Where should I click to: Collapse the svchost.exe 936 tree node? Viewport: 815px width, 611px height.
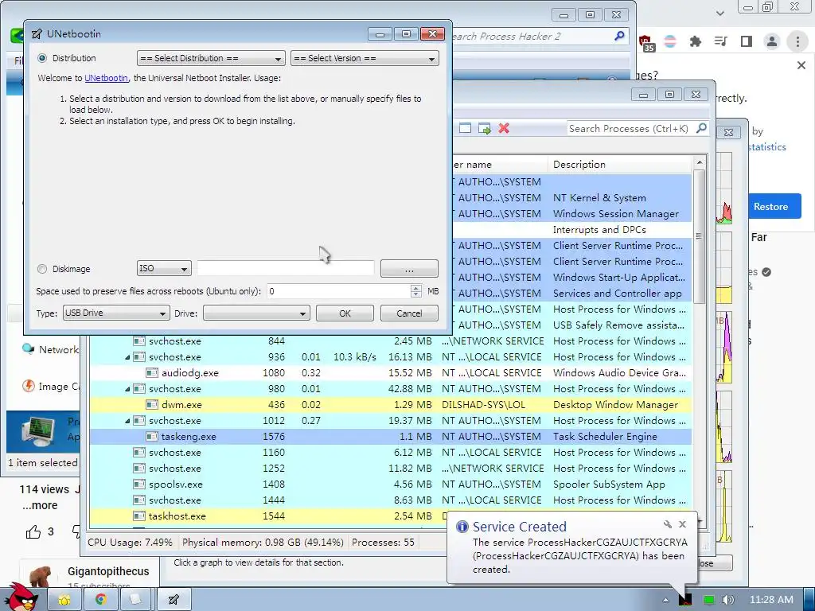(x=127, y=357)
